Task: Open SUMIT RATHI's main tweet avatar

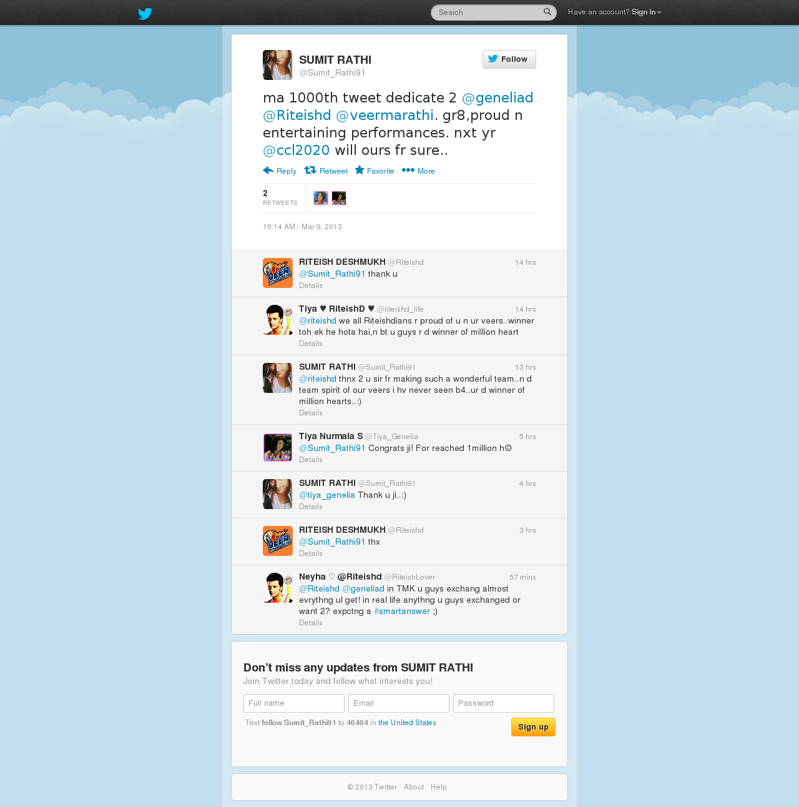Action: (x=278, y=65)
